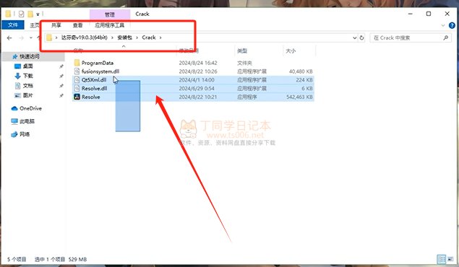Open 下载 in the navigation pane
This screenshot has height=267, width=459.
coord(28,76)
